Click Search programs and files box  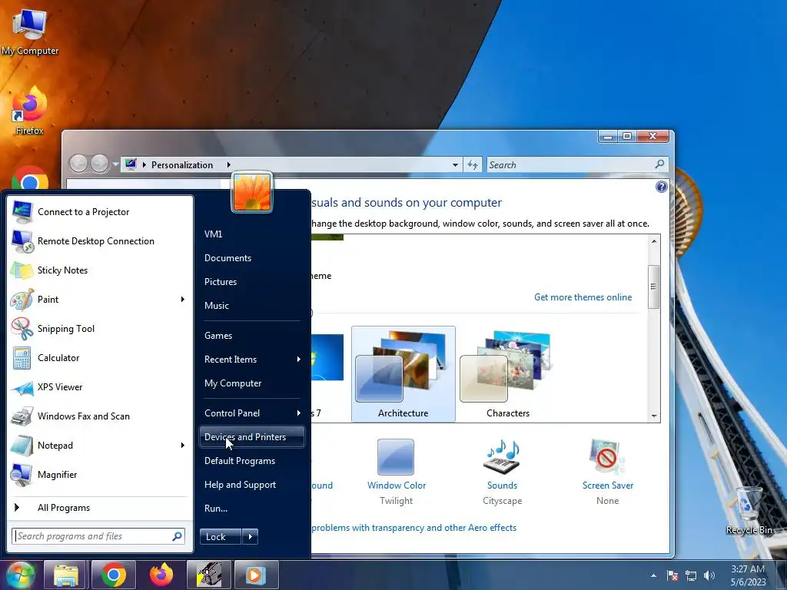coord(98,536)
